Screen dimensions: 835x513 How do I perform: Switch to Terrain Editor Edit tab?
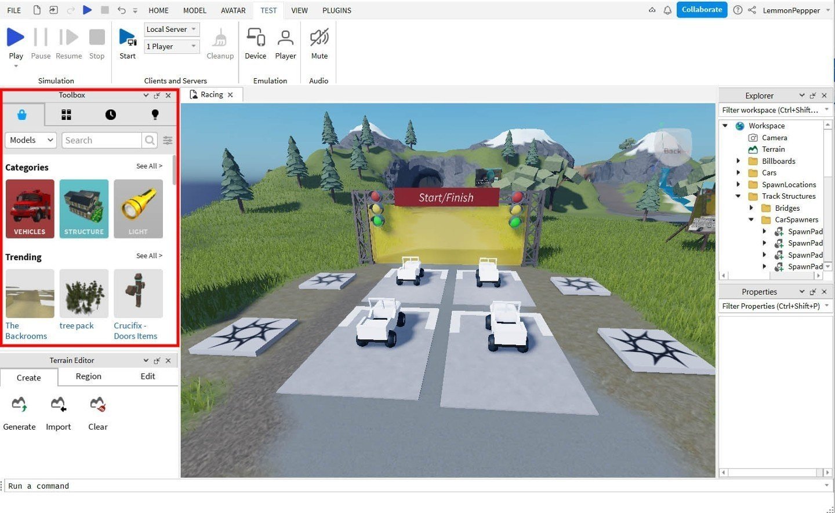pos(148,376)
